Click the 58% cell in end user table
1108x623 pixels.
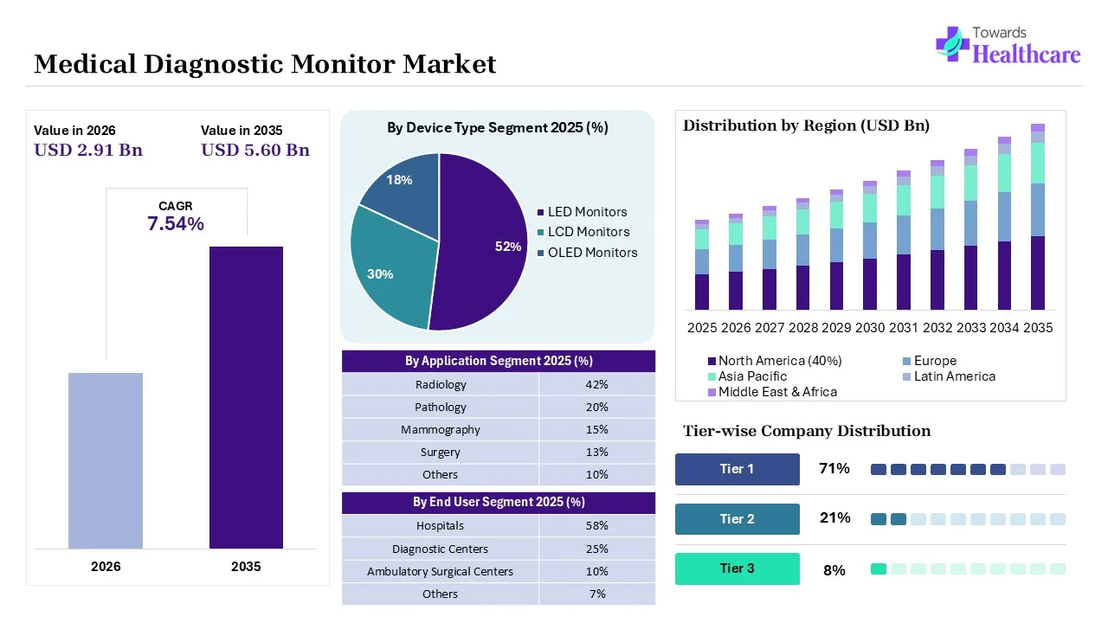click(x=597, y=525)
